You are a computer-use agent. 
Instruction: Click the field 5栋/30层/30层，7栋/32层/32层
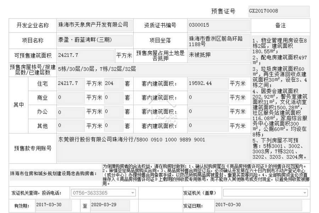click(x=153, y=70)
